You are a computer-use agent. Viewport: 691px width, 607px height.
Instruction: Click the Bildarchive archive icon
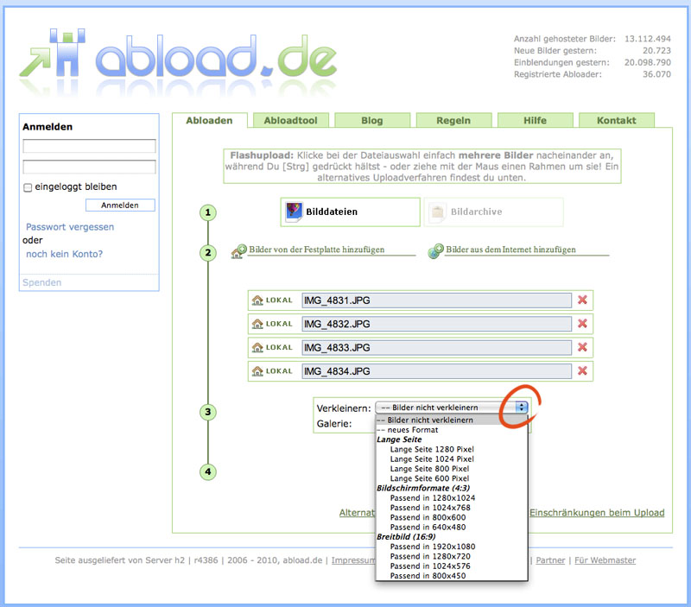[437, 212]
